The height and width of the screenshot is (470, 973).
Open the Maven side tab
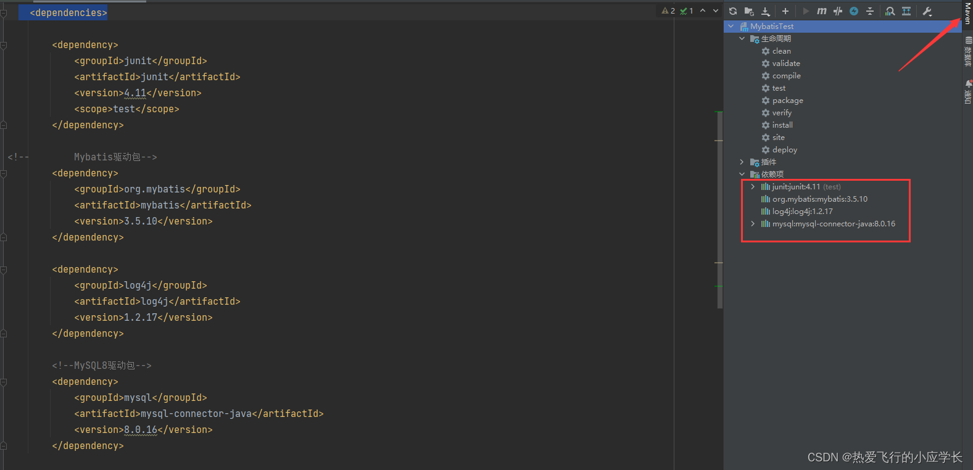967,14
